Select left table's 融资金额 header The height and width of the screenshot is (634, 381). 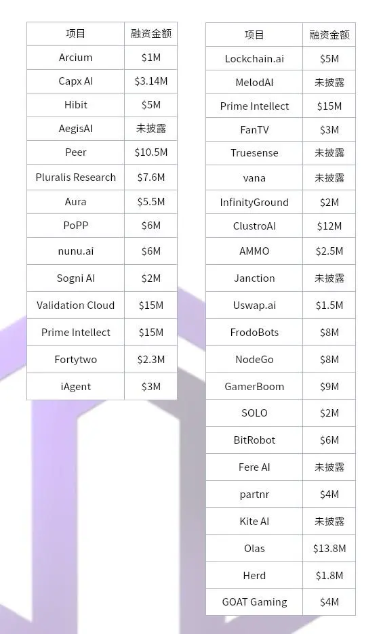point(151,34)
